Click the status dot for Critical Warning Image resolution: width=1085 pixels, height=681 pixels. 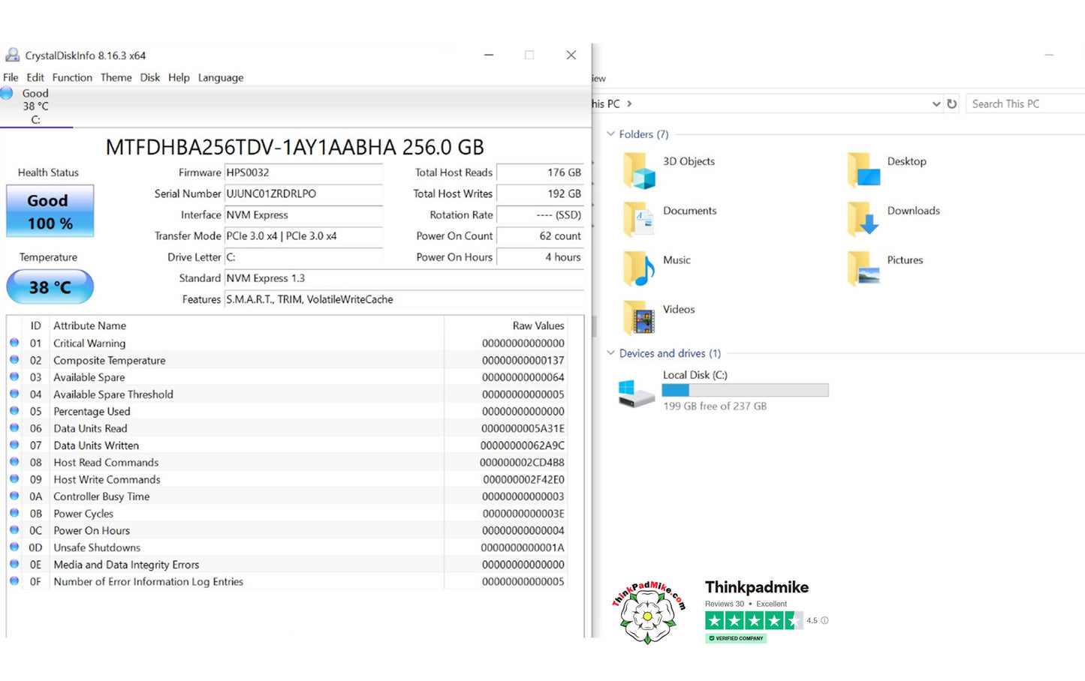(x=14, y=343)
